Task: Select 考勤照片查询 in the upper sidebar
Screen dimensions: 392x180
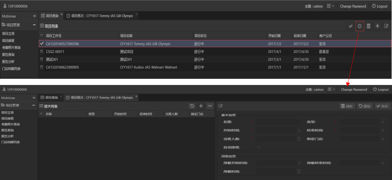Action: (x=11, y=48)
